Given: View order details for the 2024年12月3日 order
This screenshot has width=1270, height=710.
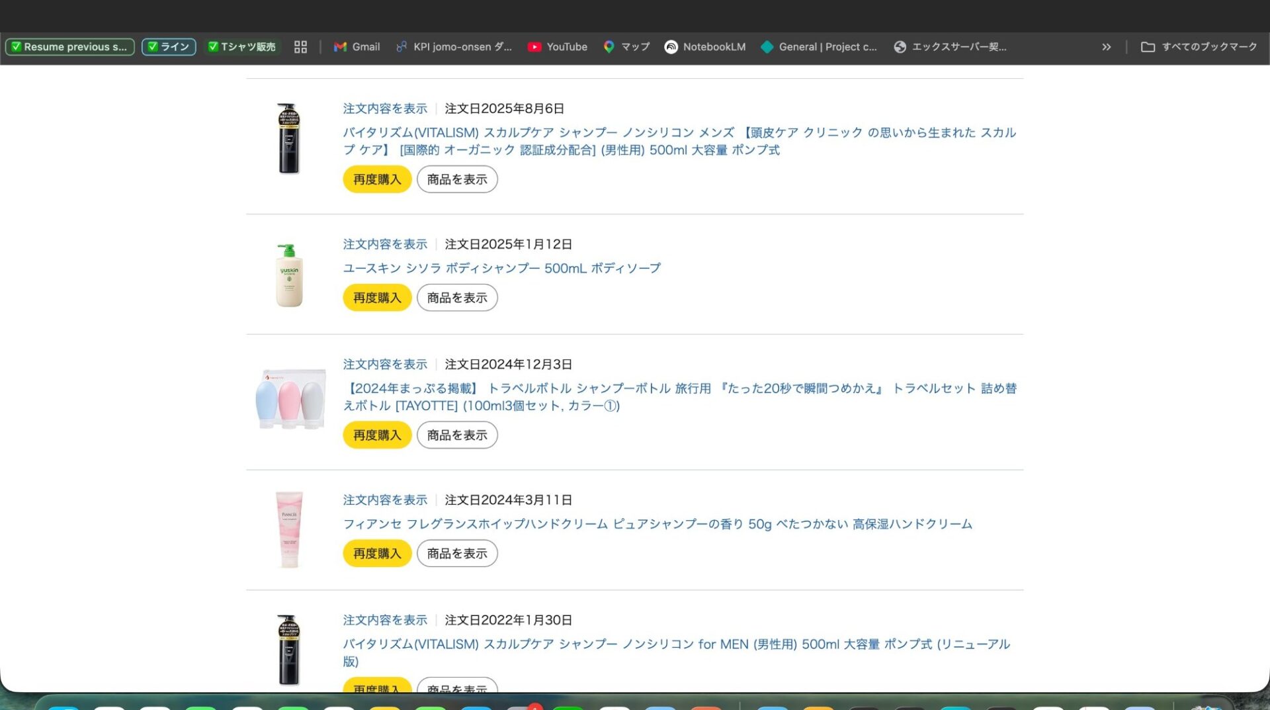Looking at the screenshot, I should [385, 365].
